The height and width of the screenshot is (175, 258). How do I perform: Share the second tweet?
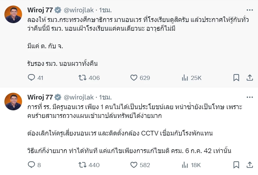(250, 165)
